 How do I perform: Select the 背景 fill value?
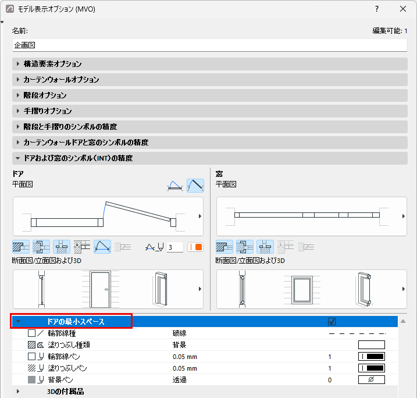pyautogui.click(x=180, y=345)
